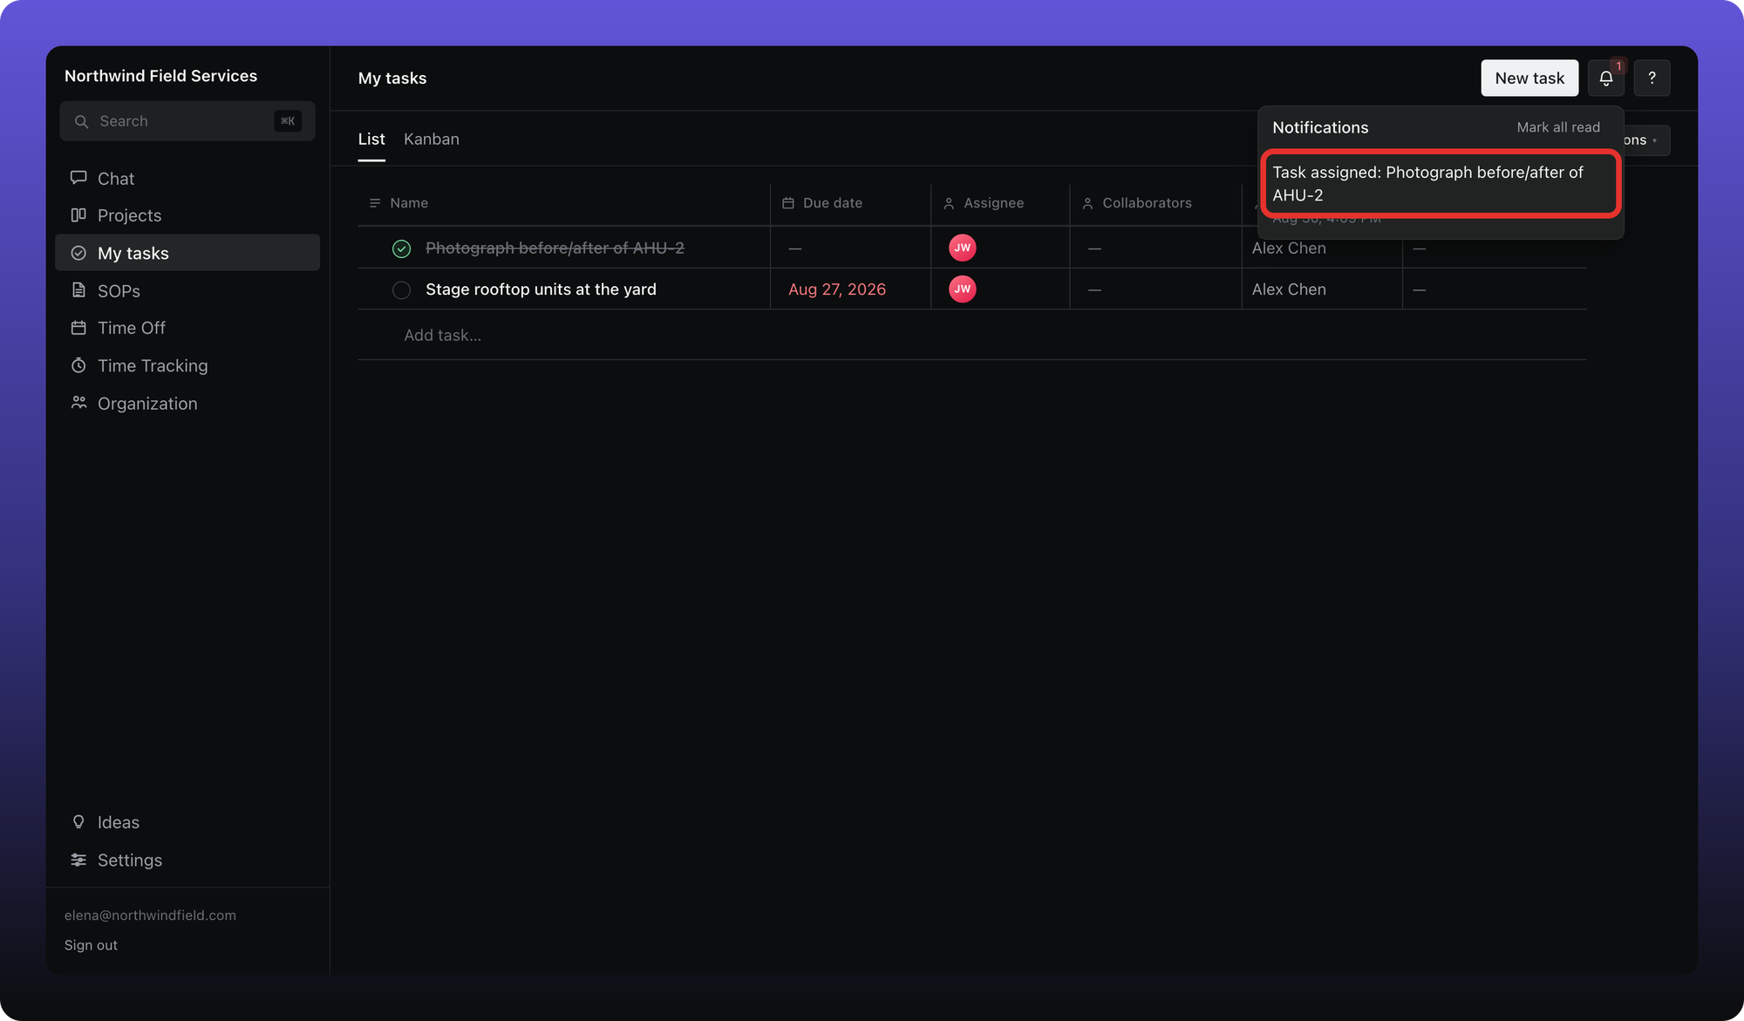Viewport: 1744px width, 1021px height.
Task: Open Projects in the sidebar
Action: tap(187, 215)
